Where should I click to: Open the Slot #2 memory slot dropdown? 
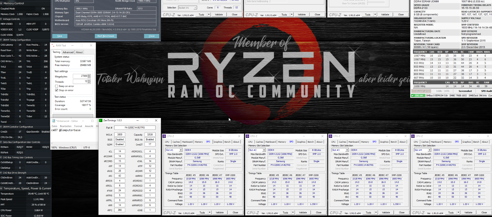(264, 150)
